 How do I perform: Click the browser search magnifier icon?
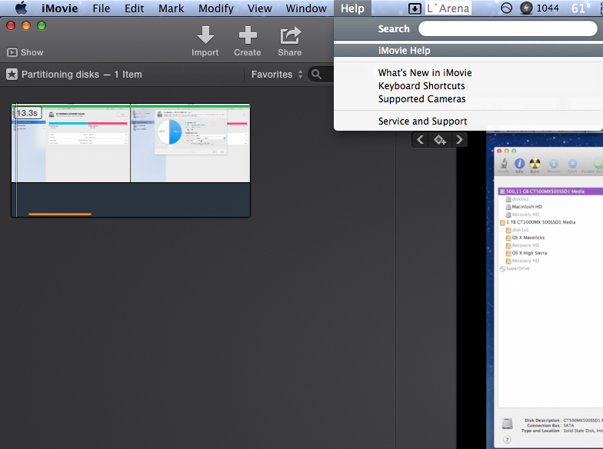point(317,74)
